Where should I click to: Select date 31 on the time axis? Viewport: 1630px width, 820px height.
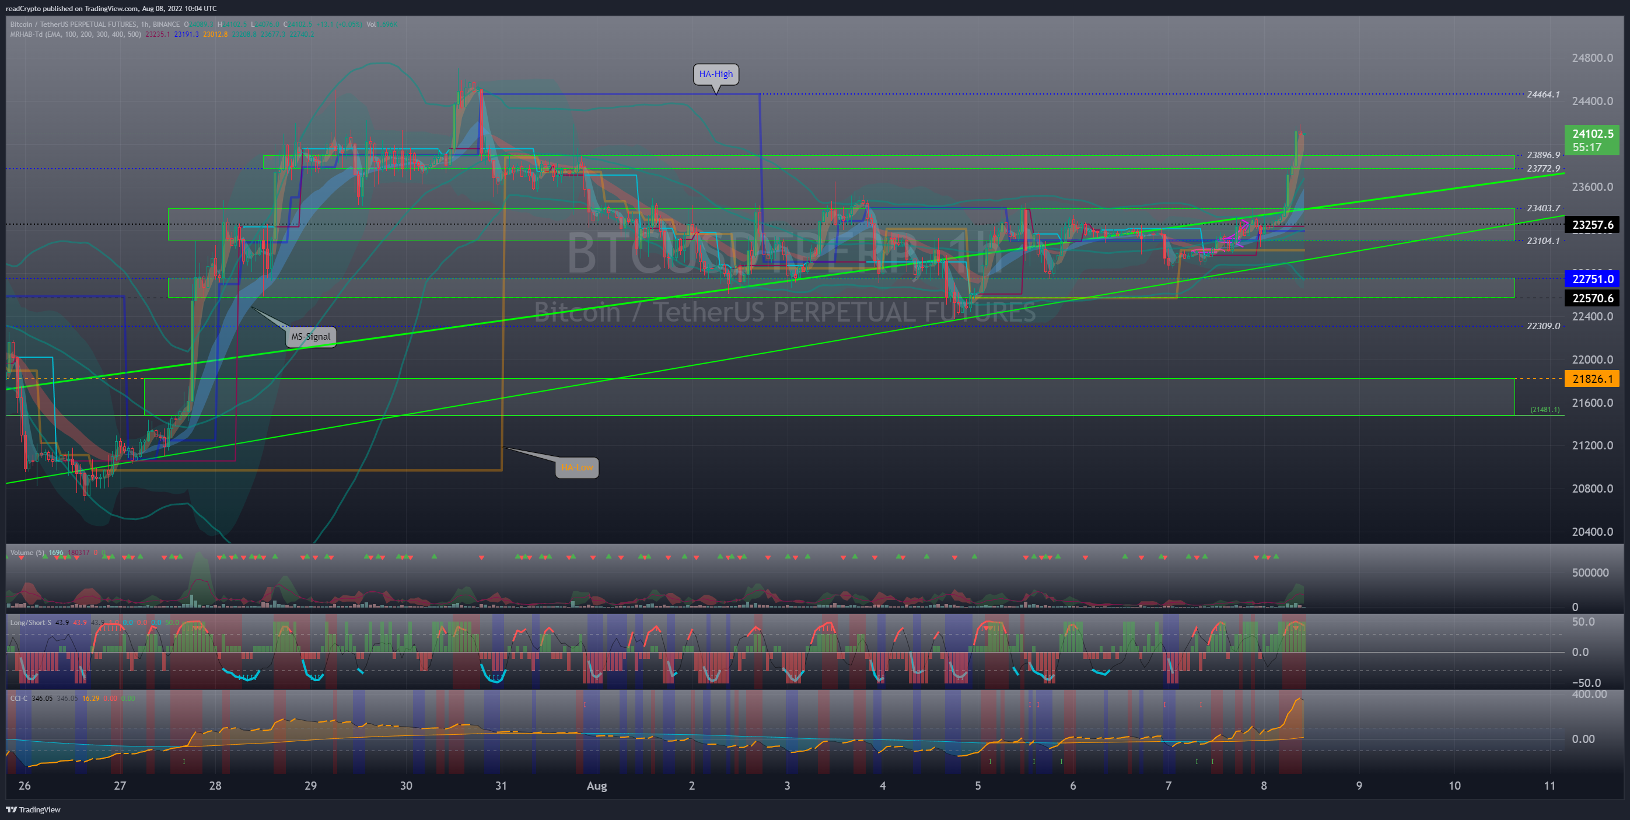tap(501, 786)
